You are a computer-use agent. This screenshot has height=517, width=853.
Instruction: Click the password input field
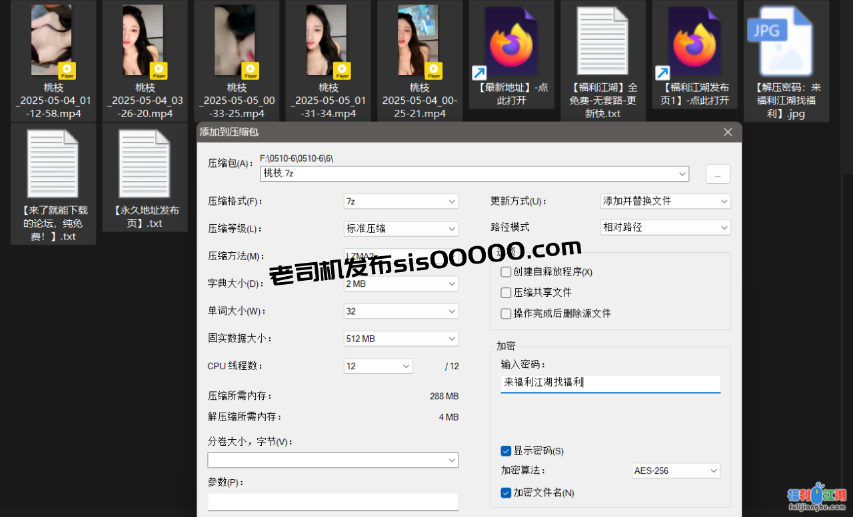coord(610,383)
